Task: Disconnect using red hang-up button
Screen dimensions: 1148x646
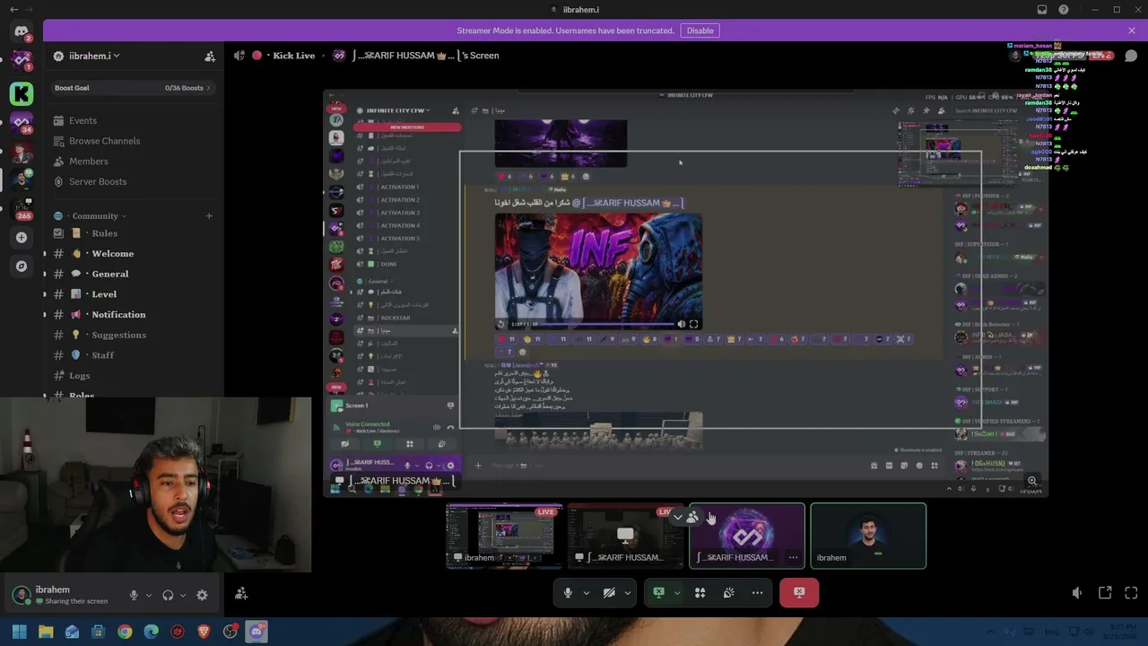Action: point(799,592)
